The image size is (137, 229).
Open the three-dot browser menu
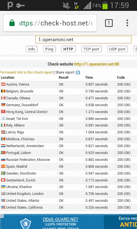tap(127, 23)
